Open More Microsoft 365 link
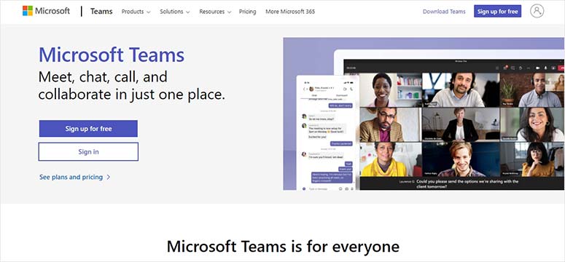565x262 pixels. [x=290, y=12]
